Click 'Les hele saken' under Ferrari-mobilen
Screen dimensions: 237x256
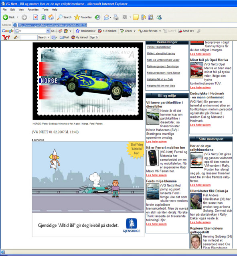[156, 175]
